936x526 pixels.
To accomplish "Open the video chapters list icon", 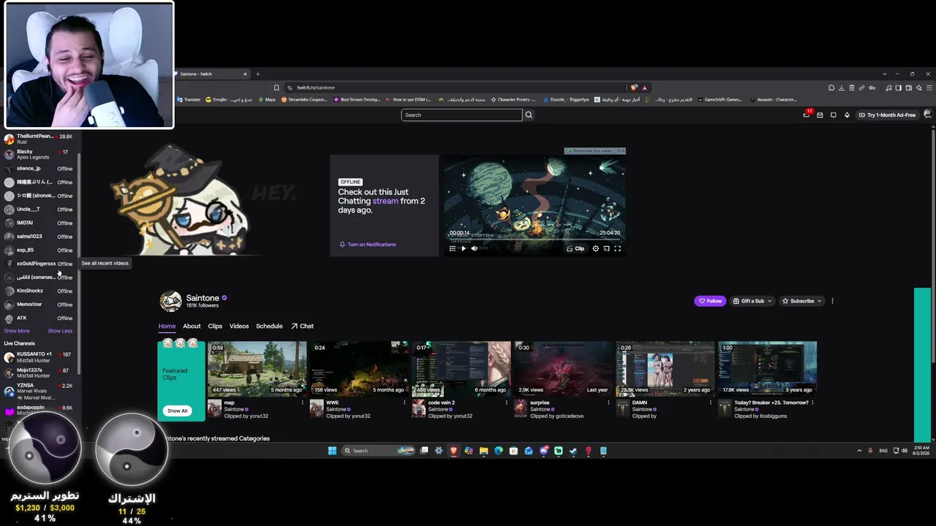I will point(452,248).
